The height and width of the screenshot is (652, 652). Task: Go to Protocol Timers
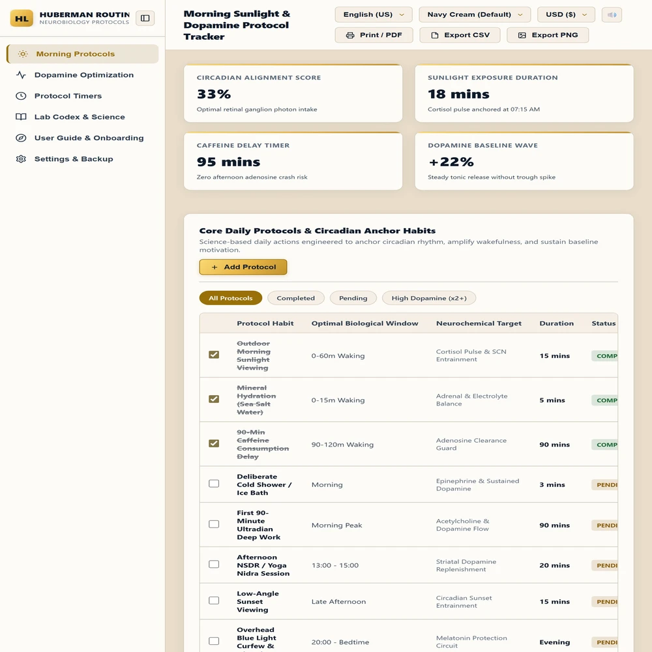(x=83, y=96)
